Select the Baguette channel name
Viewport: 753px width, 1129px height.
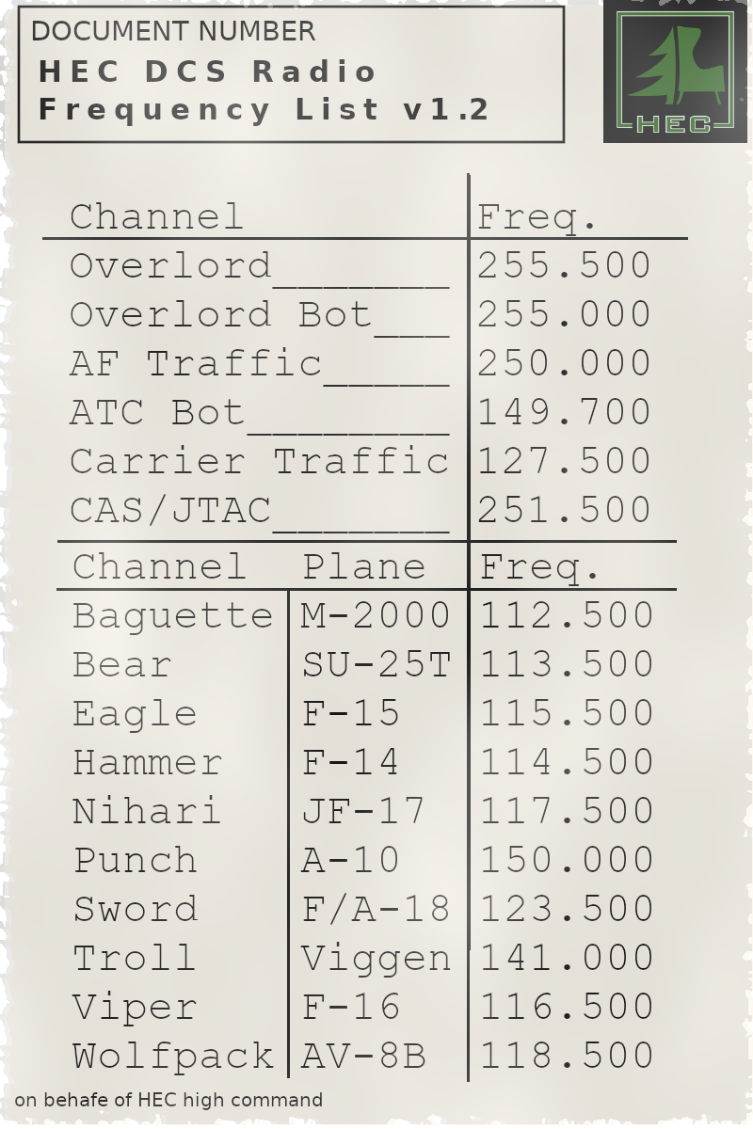[x=172, y=616]
